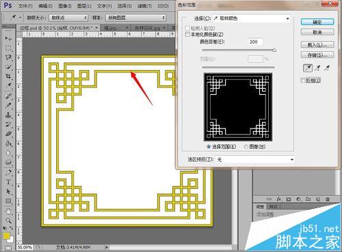
Task: Tick the Invert (反相) checkbox
Action: point(303,80)
